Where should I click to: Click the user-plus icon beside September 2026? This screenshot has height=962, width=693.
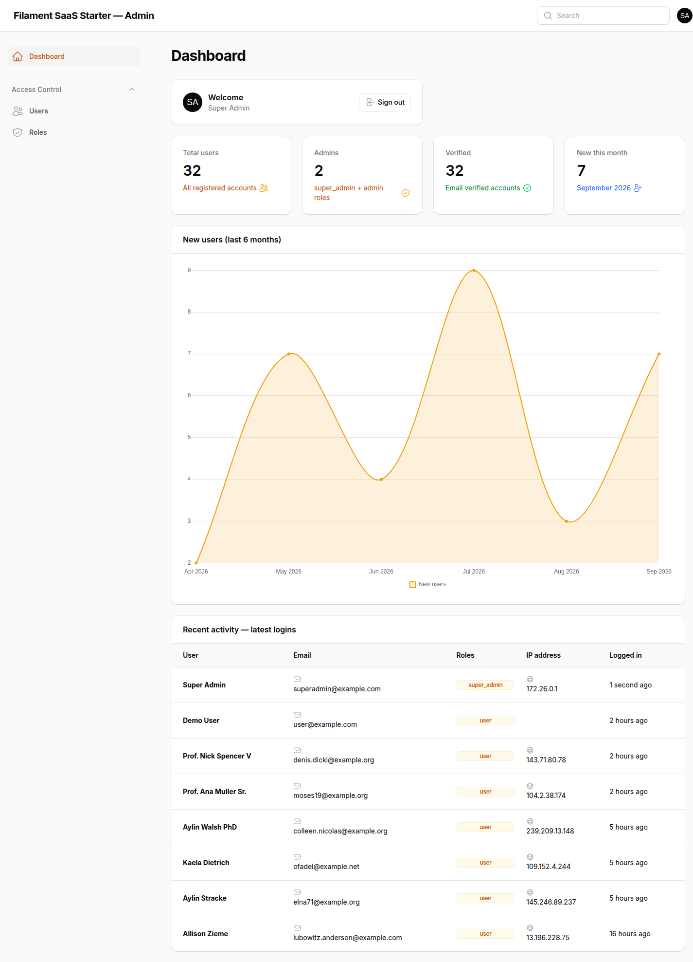coord(638,188)
